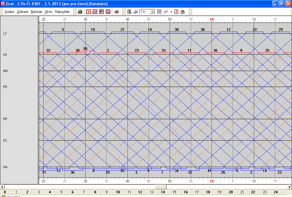Click the red-framed window layout toolbar icon

pyautogui.click(x=102, y=12)
